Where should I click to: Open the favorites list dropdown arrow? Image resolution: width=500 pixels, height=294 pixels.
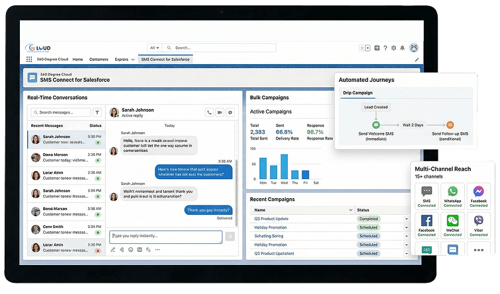pyautogui.click(x=368, y=48)
